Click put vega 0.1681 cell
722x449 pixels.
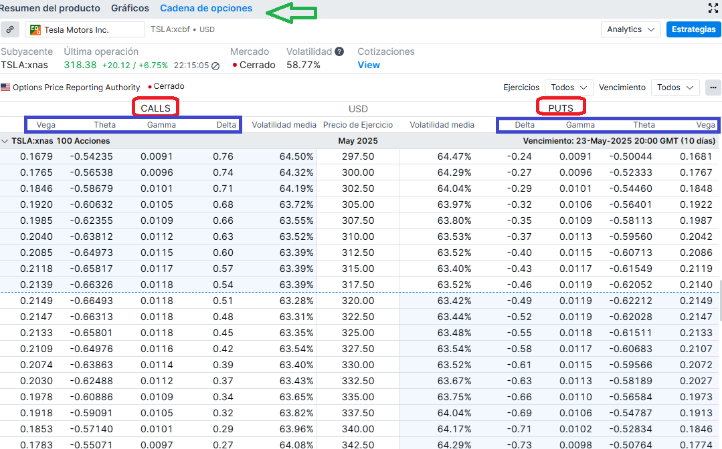pos(696,157)
